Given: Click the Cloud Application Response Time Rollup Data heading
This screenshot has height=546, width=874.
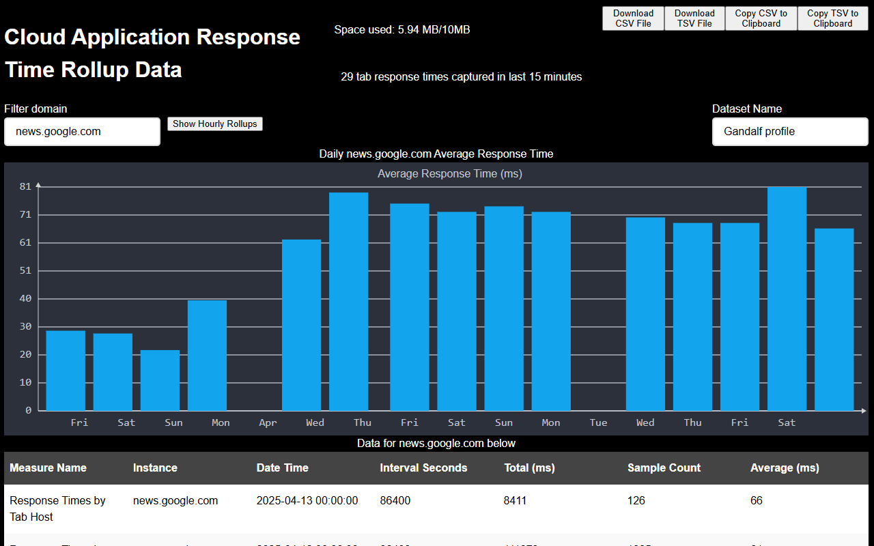Looking at the screenshot, I should [x=152, y=53].
